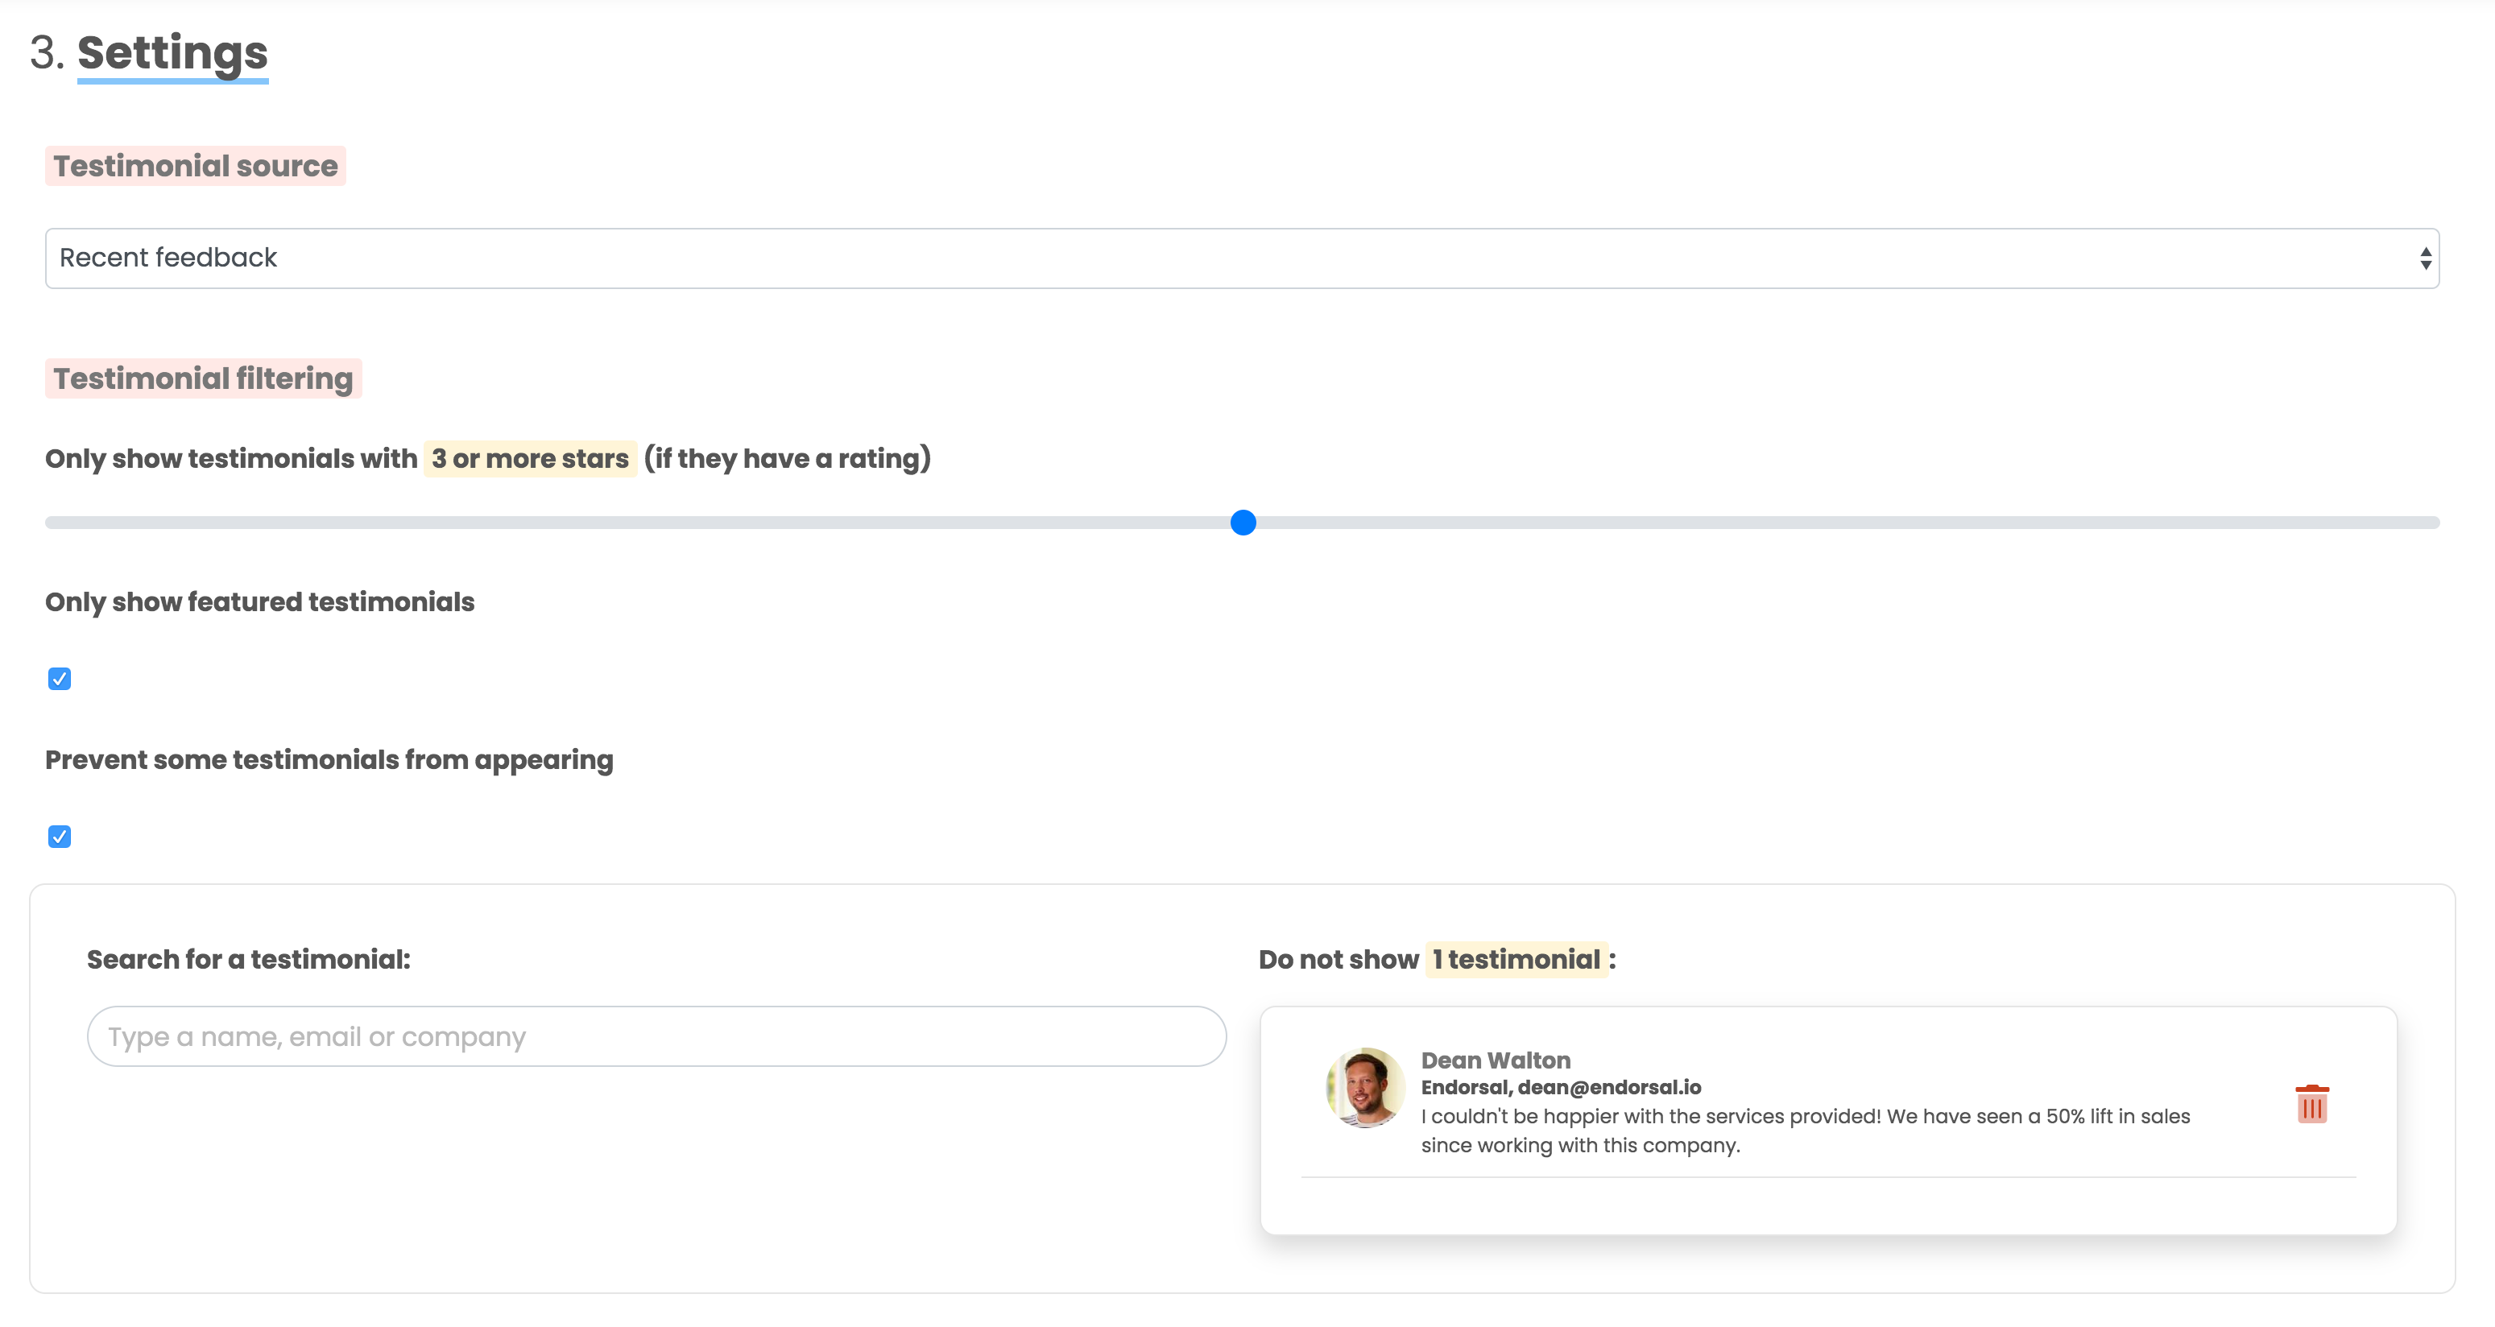Click the Settings heading link

tap(172, 53)
